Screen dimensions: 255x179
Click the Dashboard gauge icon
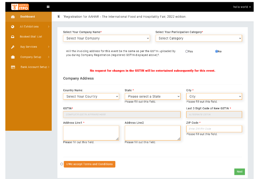click(x=13, y=17)
